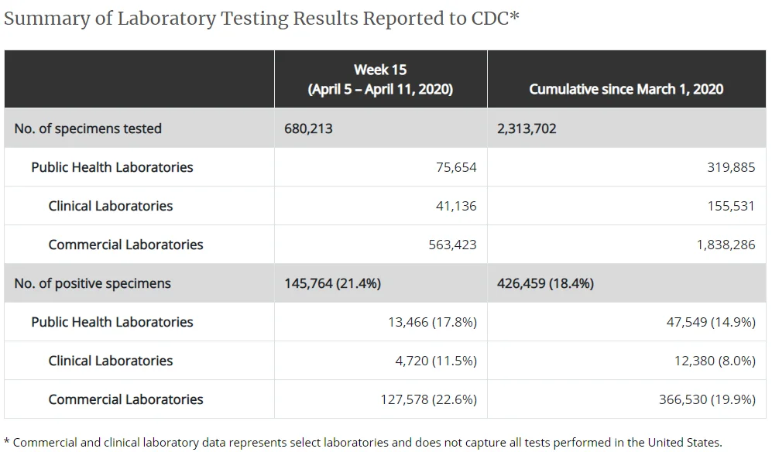Viewport: 772px width, 452px height.
Task: Click the 127,578 (22.6%) commercial positives
Action: click(428, 399)
